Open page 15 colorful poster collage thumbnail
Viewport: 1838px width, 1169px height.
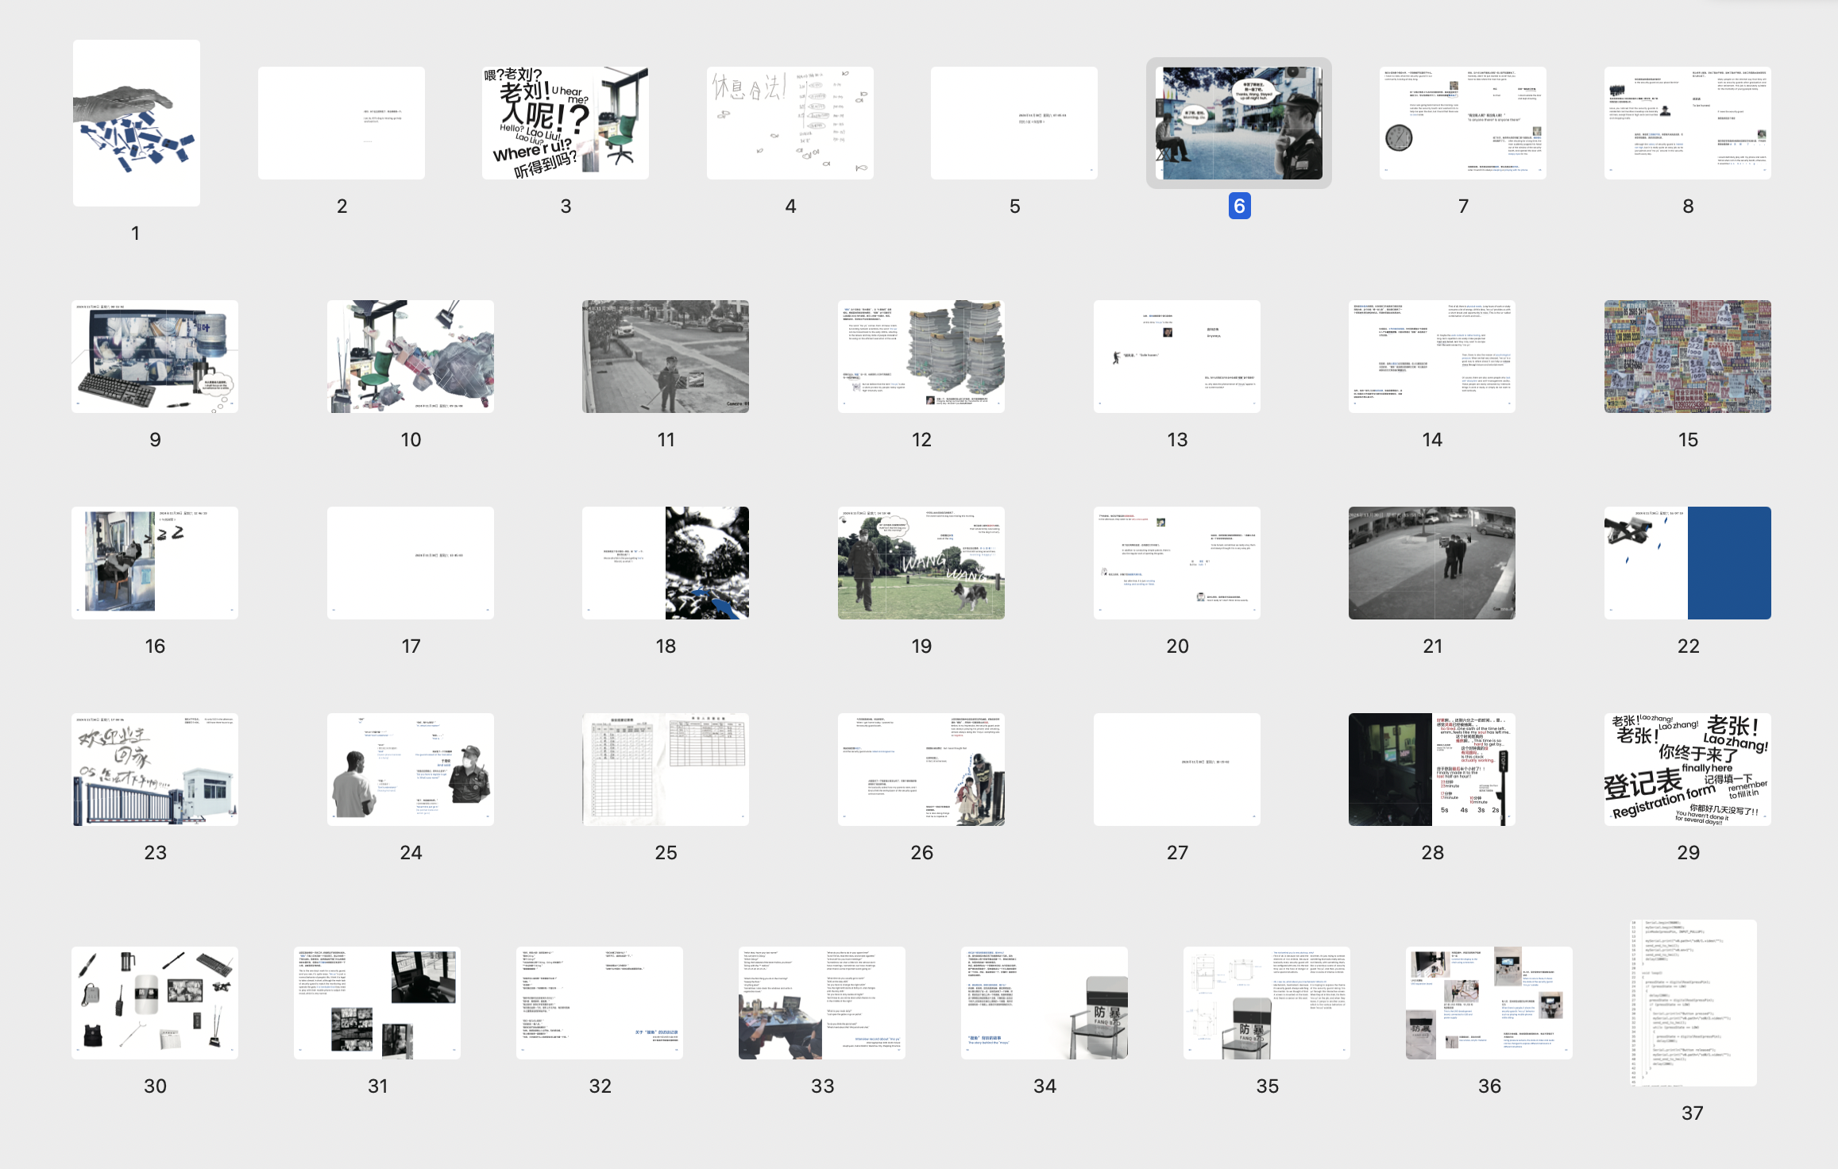(x=1687, y=356)
